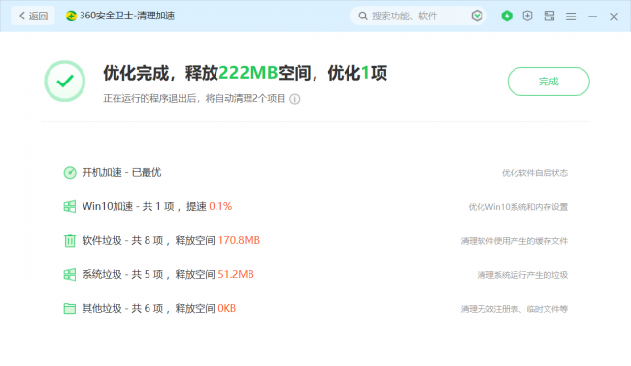The height and width of the screenshot is (366, 631).
Task: Click the green hexagon badge icon
Action: 507,17
